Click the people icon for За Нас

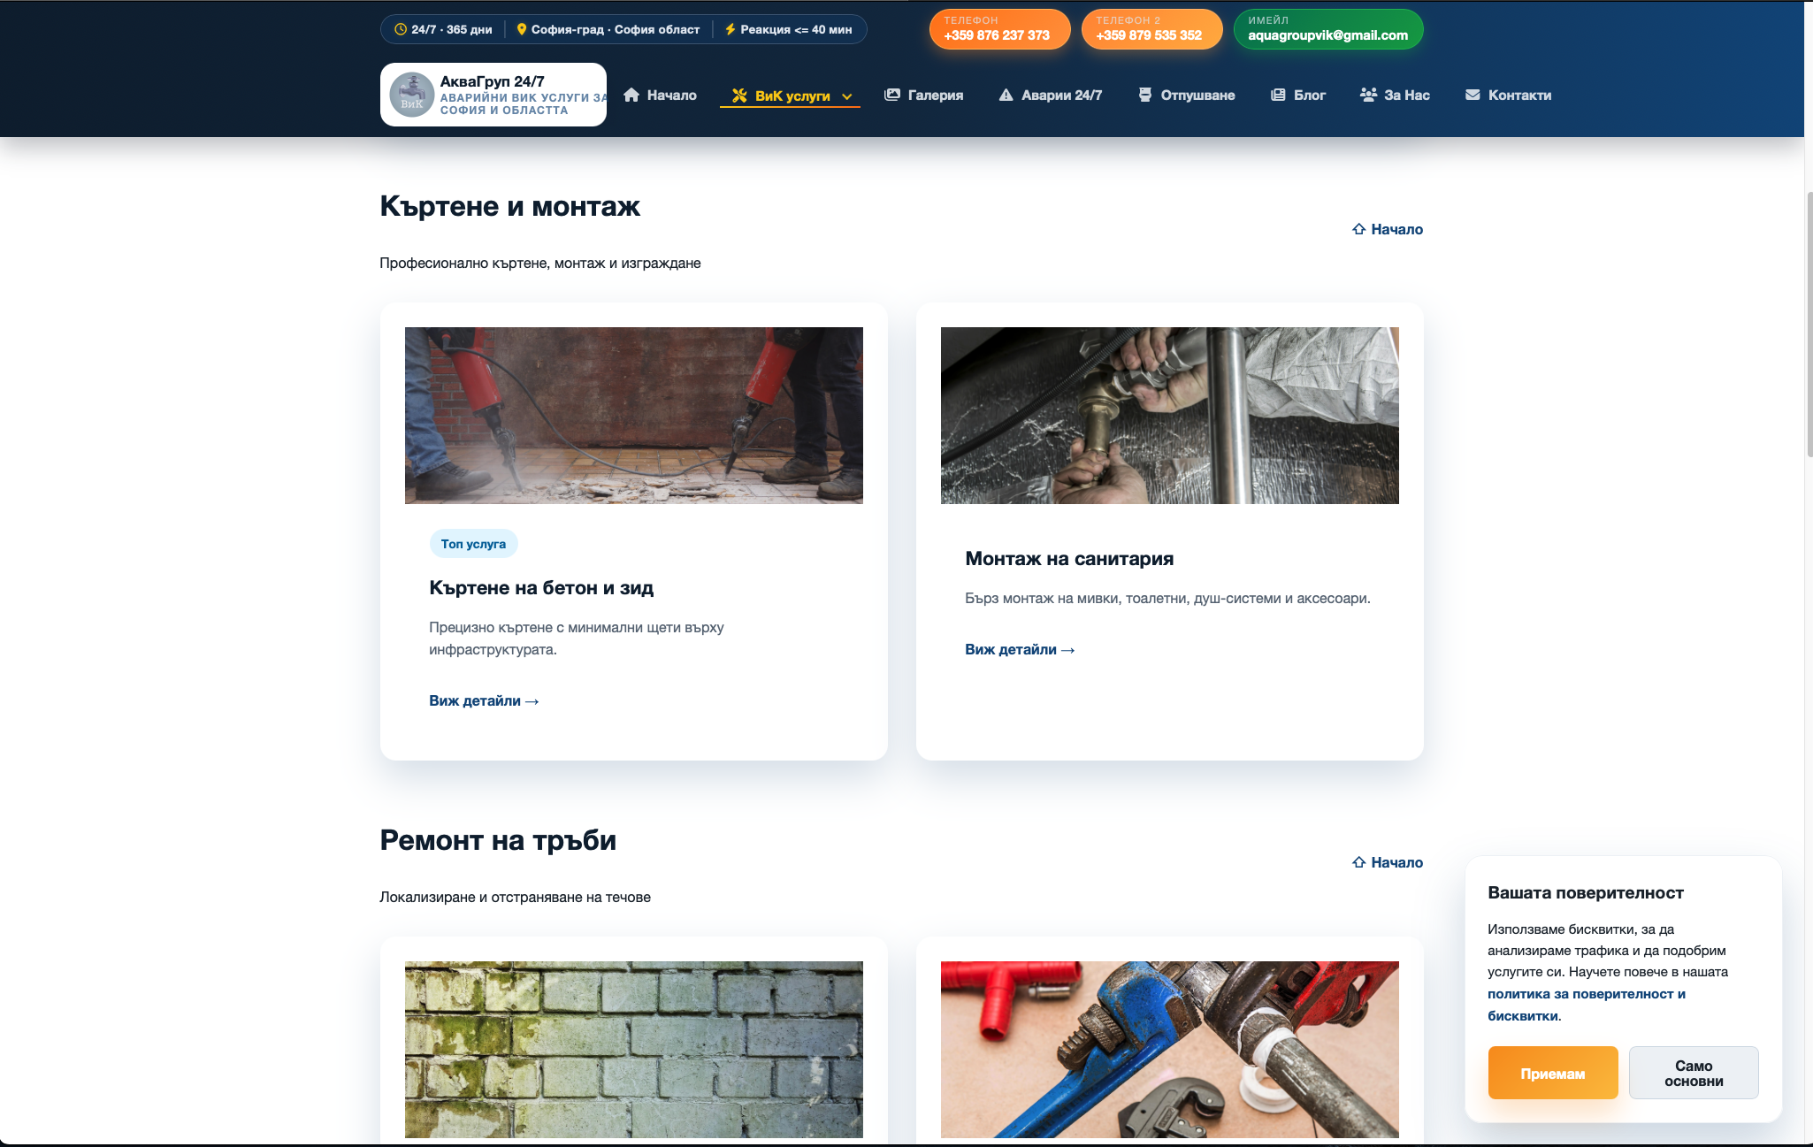[1368, 95]
